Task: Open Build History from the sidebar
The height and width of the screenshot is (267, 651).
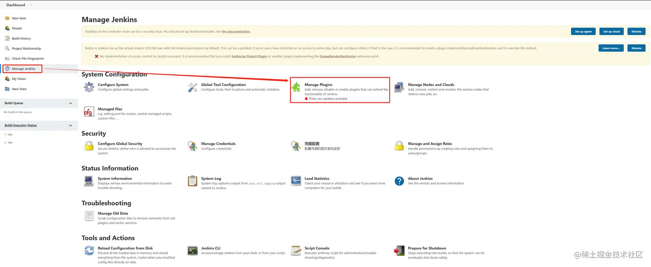Action: 22,38
